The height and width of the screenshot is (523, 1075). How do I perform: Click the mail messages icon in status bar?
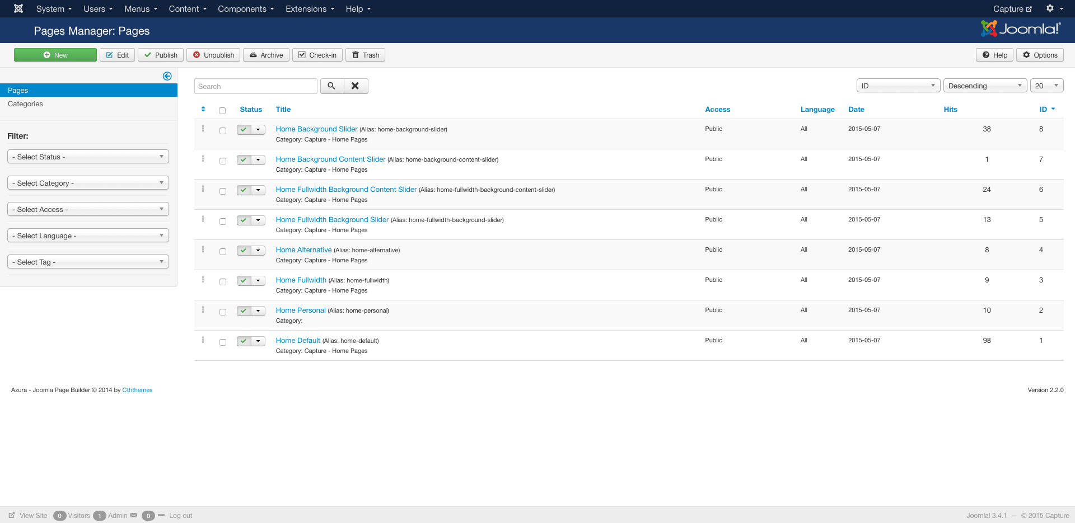(x=134, y=515)
